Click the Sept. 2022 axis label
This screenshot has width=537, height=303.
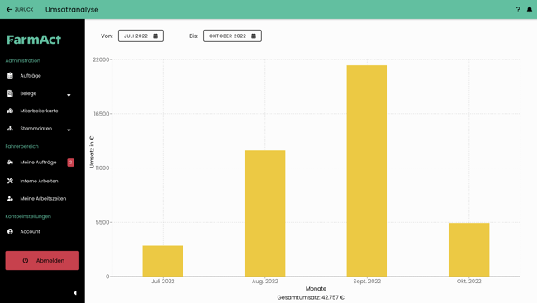pyautogui.click(x=367, y=281)
